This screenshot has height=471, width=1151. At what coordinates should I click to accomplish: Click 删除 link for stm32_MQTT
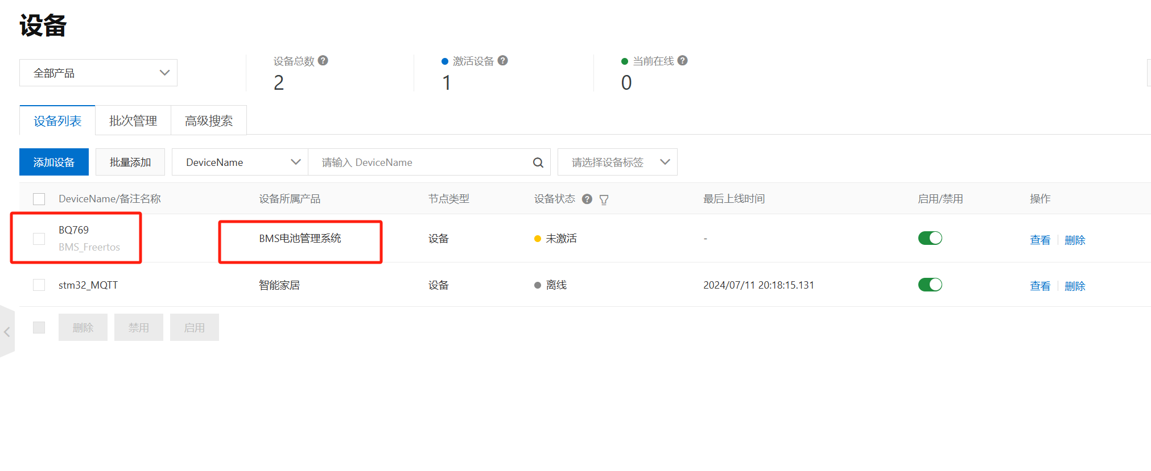click(x=1075, y=286)
